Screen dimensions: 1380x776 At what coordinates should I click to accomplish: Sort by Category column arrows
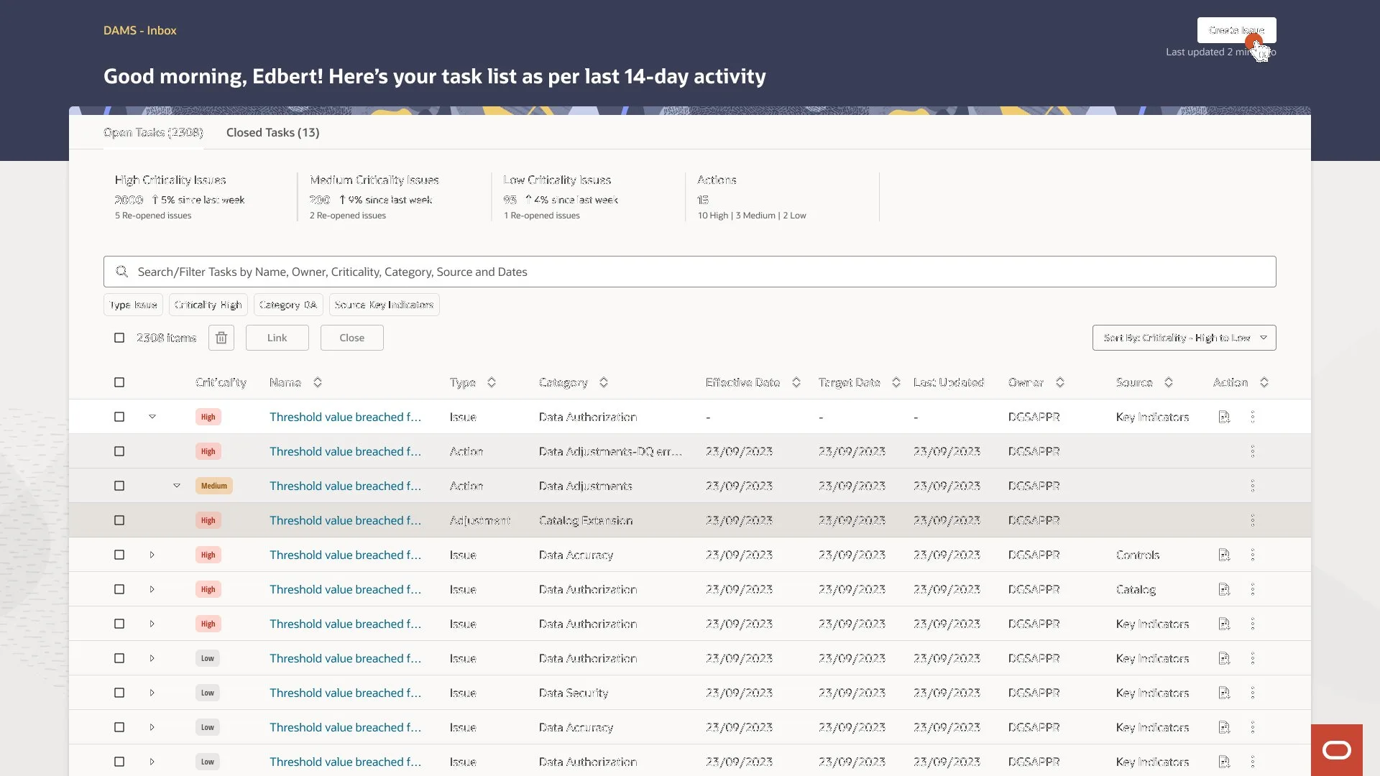[x=604, y=382]
